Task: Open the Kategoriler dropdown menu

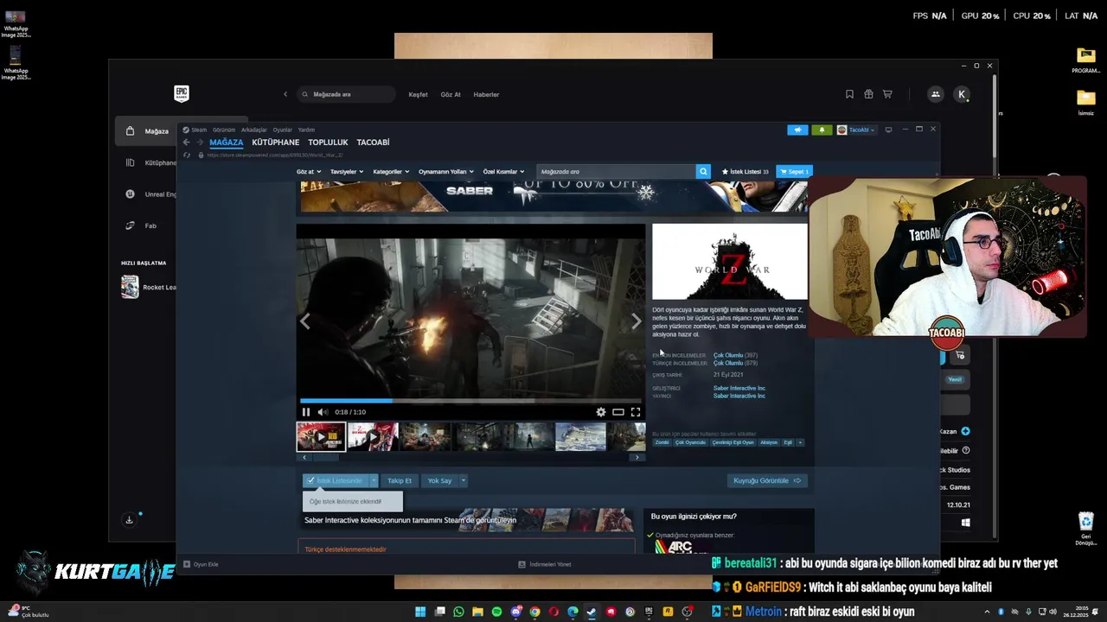Action: (x=391, y=172)
